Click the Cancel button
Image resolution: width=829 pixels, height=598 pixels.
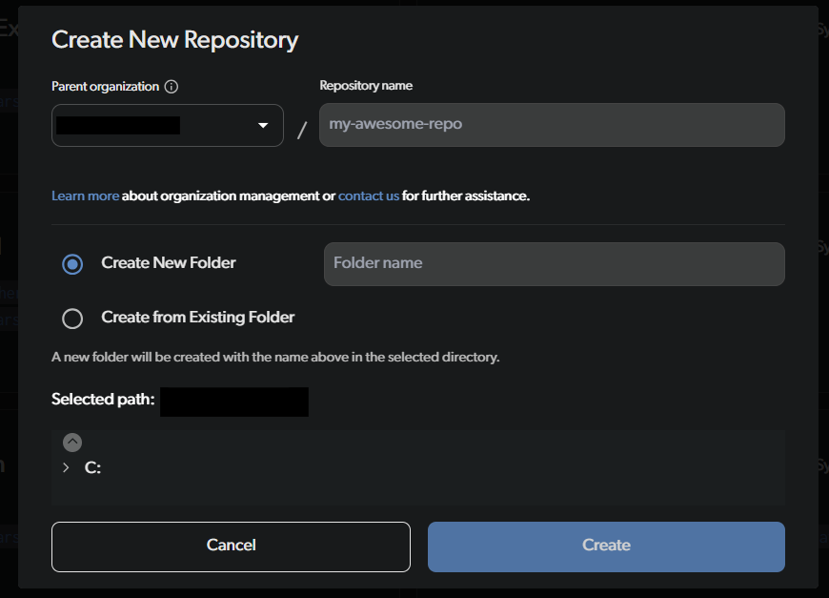tap(231, 545)
